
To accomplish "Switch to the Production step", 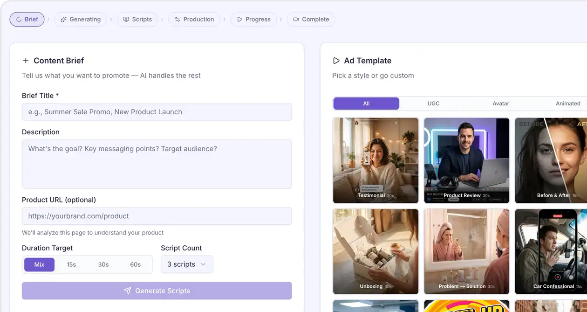I will click(194, 19).
